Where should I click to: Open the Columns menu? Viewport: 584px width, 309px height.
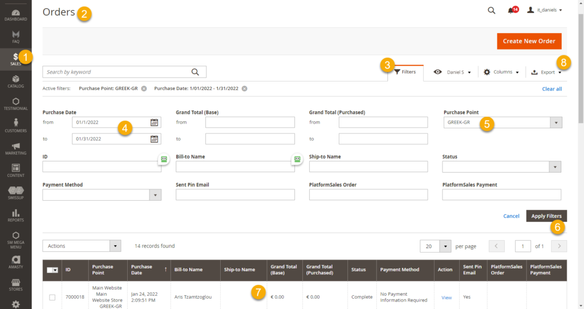pos(501,72)
